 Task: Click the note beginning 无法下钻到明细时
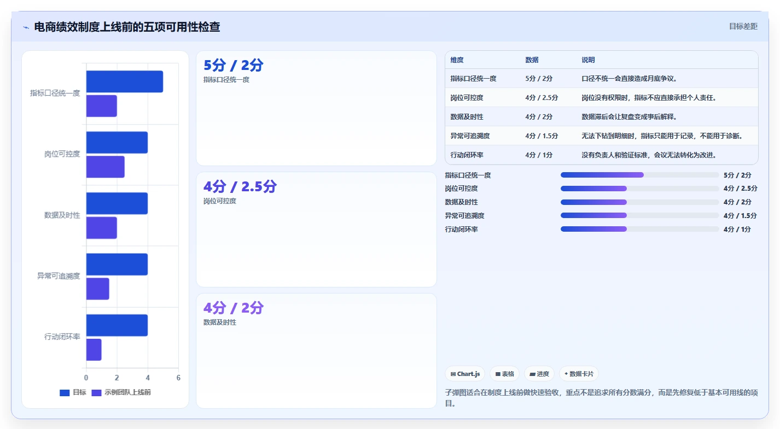point(662,136)
